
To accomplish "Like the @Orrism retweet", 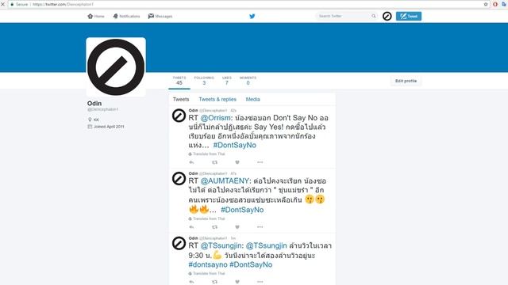I will (237, 162).
